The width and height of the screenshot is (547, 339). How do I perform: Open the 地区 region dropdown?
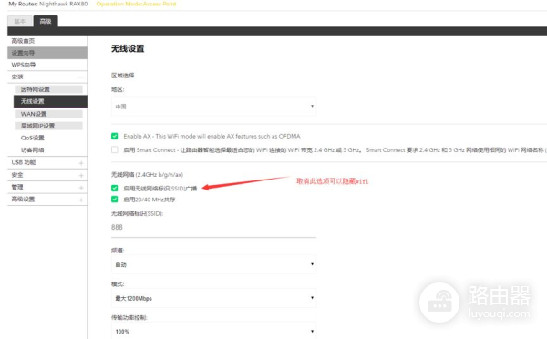(213, 106)
